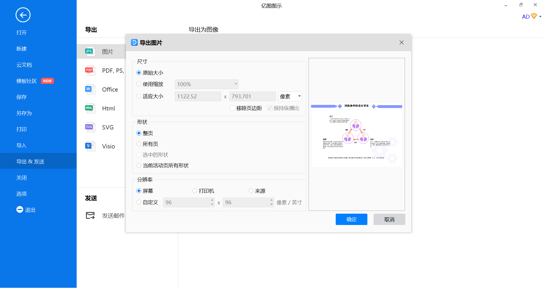
Task: Open the AD account dropdown arrow
Action: click(540, 17)
